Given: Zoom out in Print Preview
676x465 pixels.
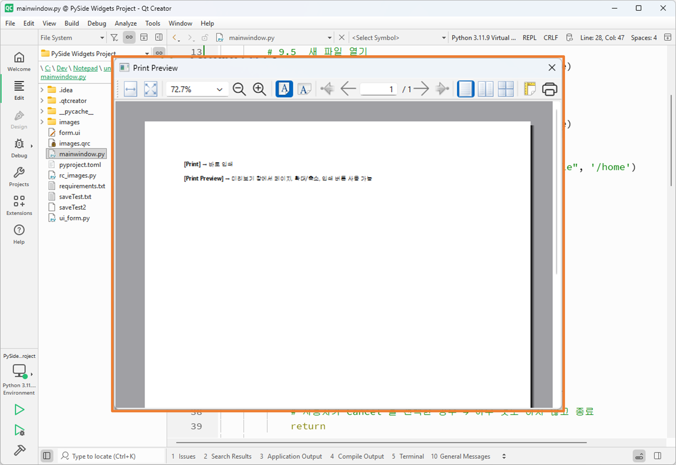Looking at the screenshot, I should pyautogui.click(x=239, y=89).
